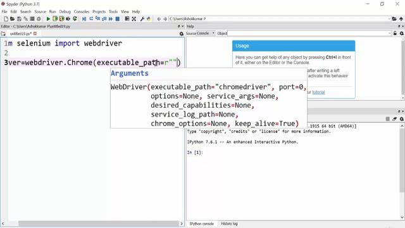This screenshot has height=228, width=405.
Task: Select the untitled19.py editor tab
Action: [21, 34]
